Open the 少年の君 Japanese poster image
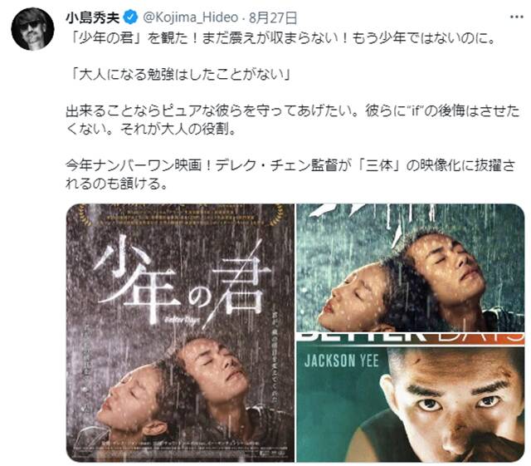The image size is (531, 466). pyautogui.click(x=180, y=333)
